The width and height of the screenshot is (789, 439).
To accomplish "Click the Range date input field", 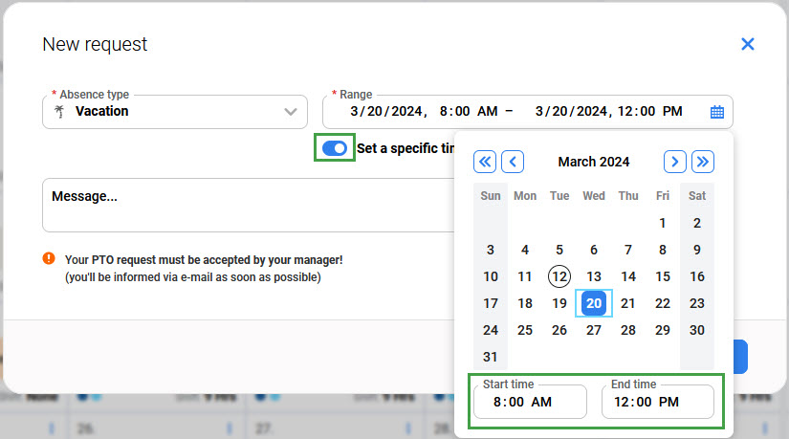I will tap(516, 112).
